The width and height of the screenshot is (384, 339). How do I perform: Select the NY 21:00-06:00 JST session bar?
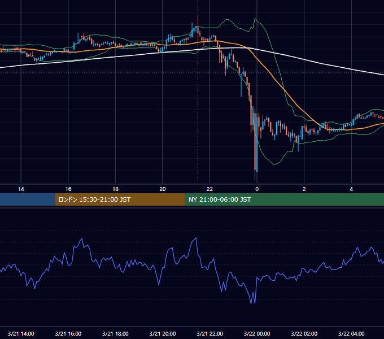point(284,199)
